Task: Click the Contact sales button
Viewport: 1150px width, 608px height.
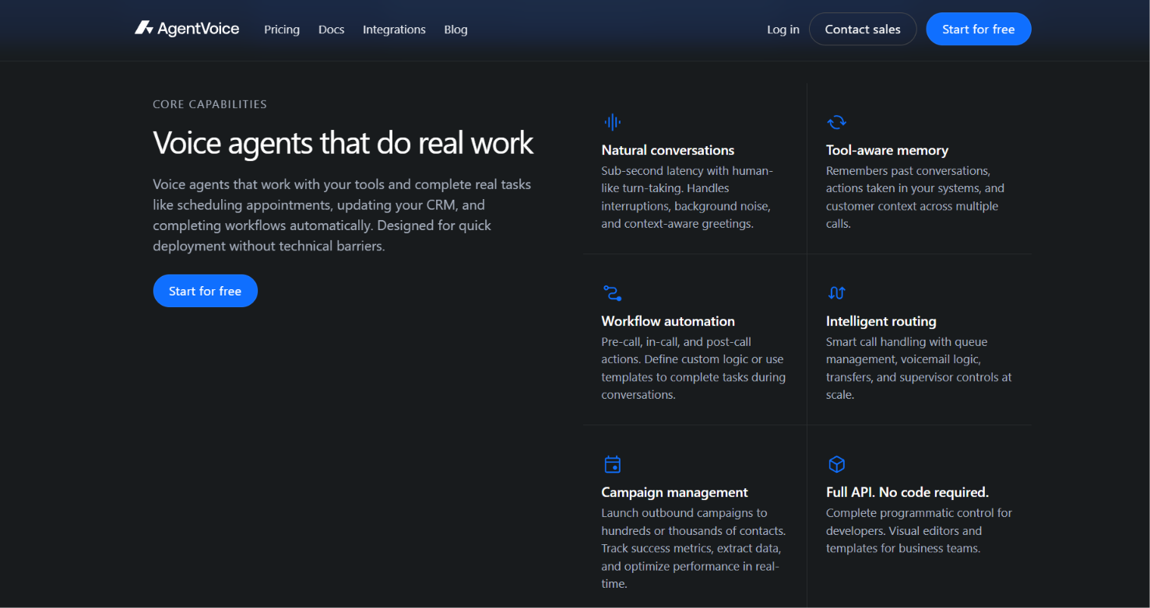Action: (x=863, y=29)
